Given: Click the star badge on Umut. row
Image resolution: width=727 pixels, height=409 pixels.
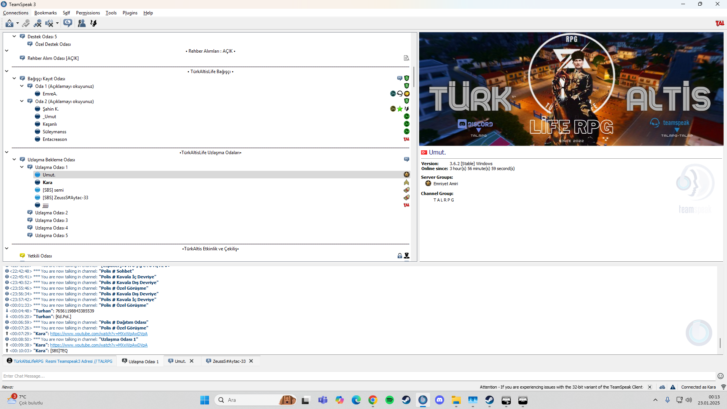Looking at the screenshot, I should (407, 175).
